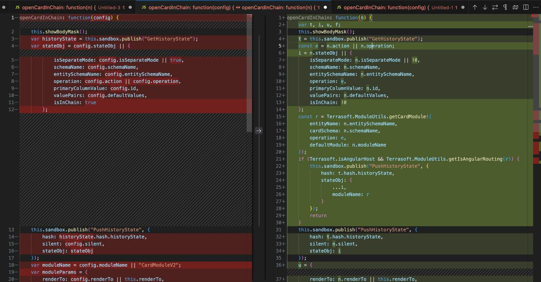Click 'const r = Terrasoft.ModuleUtils.getCardModule' line

tap(365, 117)
